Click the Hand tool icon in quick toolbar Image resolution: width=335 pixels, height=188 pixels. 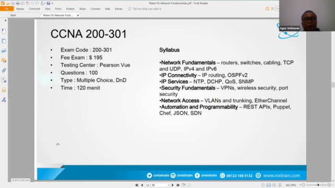click(x=42, y=3)
